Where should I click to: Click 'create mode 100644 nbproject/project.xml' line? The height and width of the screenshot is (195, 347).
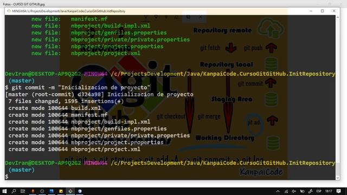coord(74,149)
